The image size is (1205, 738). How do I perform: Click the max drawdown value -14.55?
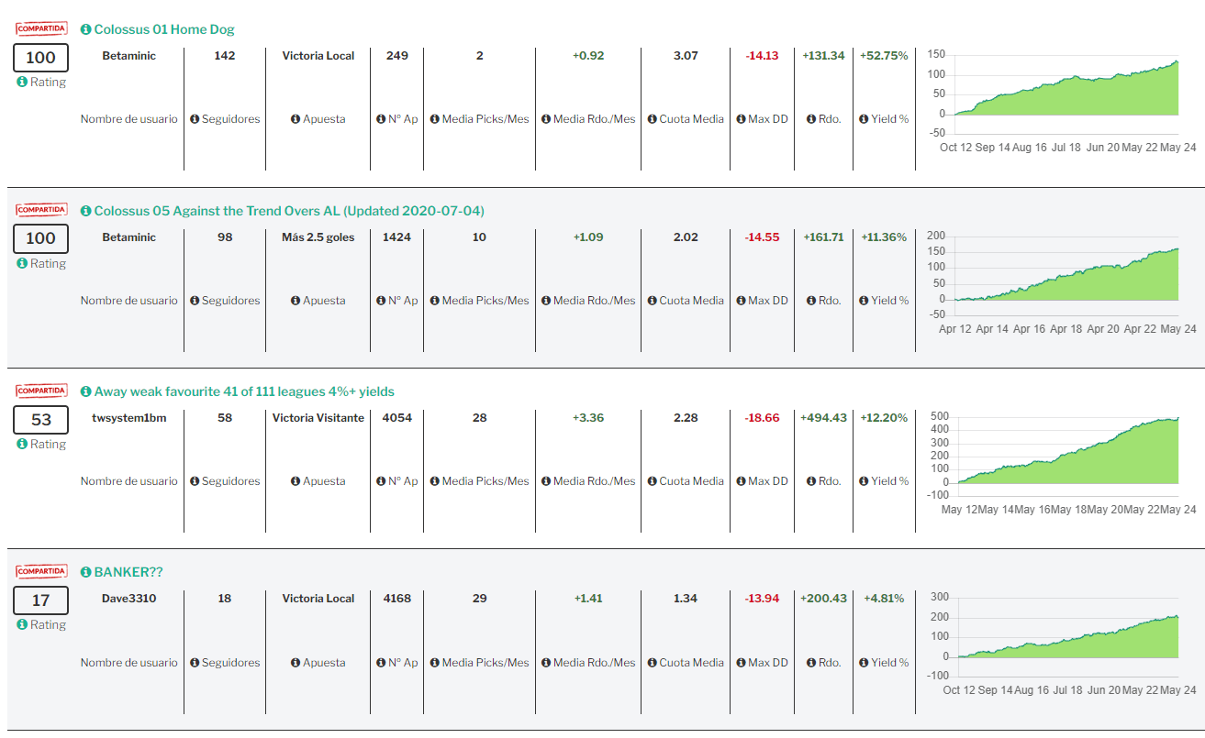[x=763, y=237]
